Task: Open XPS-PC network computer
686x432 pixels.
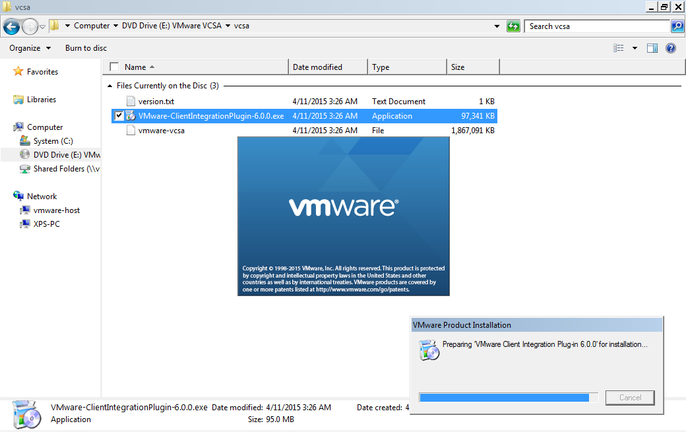Action: pyautogui.click(x=47, y=224)
